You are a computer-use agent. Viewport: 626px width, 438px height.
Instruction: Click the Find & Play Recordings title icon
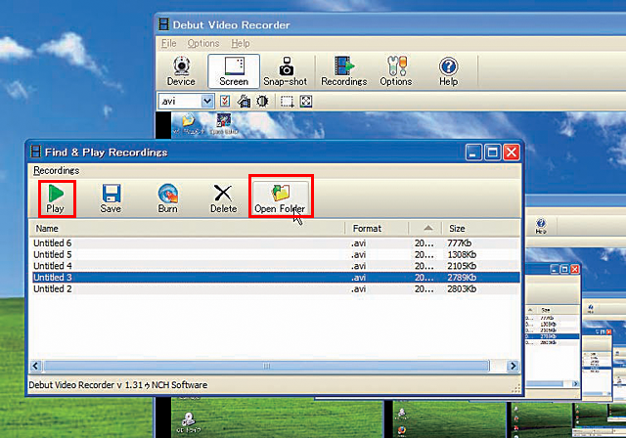pyautogui.click(x=36, y=152)
